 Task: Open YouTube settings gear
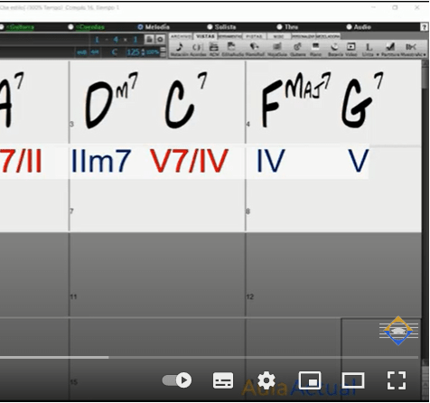(x=266, y=380)
